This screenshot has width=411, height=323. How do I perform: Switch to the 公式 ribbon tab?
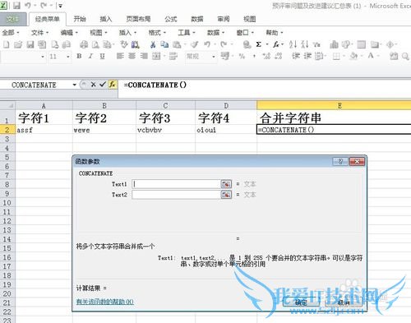click(x=171, y=19)
